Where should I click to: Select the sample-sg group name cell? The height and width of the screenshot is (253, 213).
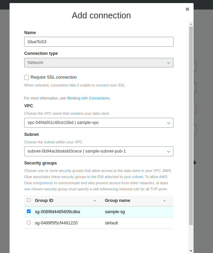pos(115,212)
